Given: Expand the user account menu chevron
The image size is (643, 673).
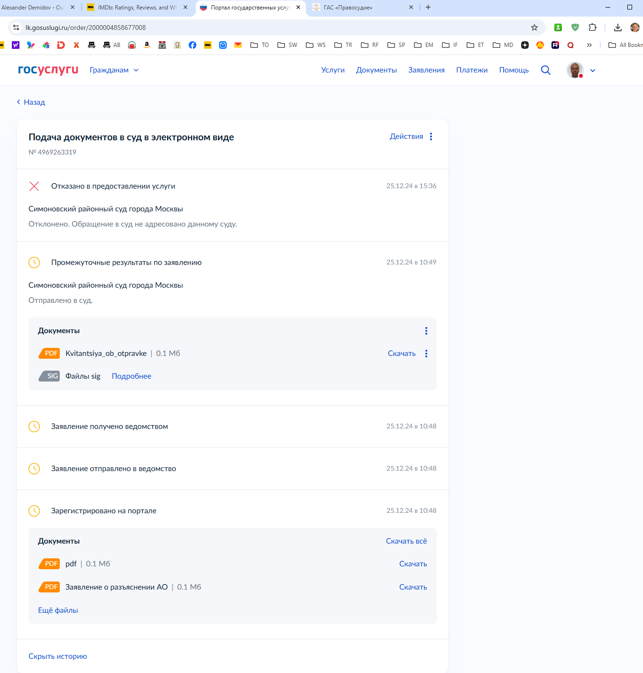Looking at the screenshot, I should [593, 71].
